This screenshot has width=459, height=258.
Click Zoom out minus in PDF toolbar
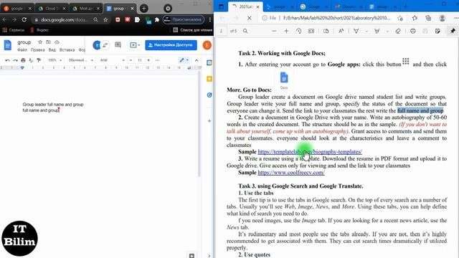[274, 31]
